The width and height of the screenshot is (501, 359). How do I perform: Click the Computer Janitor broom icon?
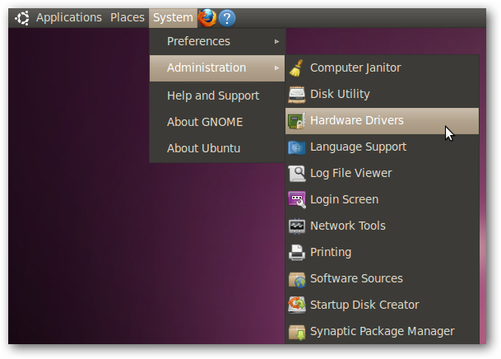pyautogui.click(x=296, y=68)
